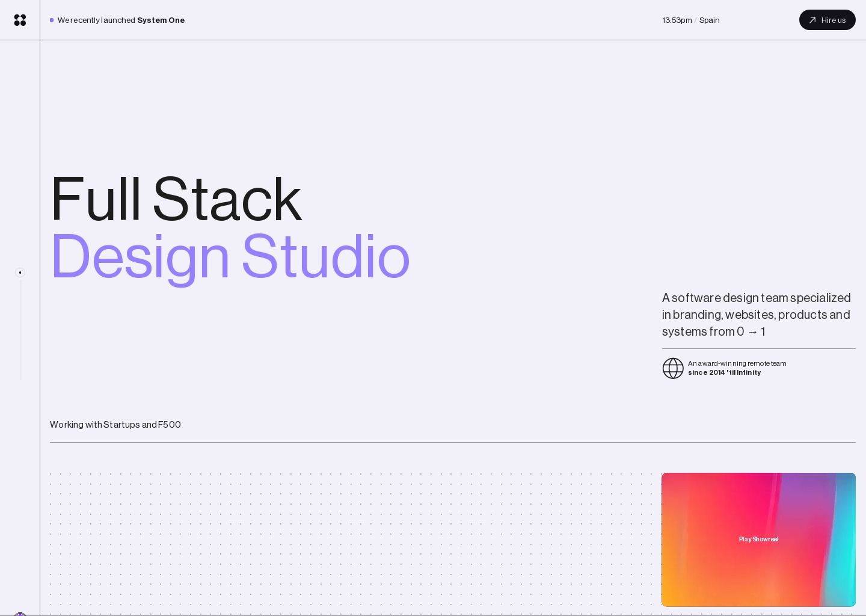Image resolution: width=866 pixels, height=616 pixels.
Task: Open the System One launch announcement
Action: click(x=121, y=20)
